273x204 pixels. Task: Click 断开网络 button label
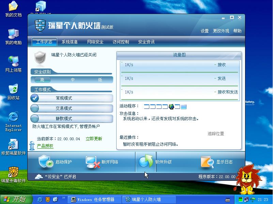[x=110, y=162]
